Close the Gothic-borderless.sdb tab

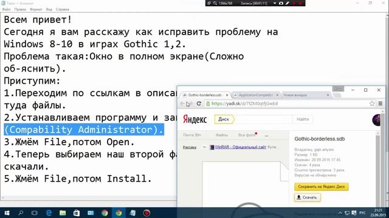coord(227,95)
